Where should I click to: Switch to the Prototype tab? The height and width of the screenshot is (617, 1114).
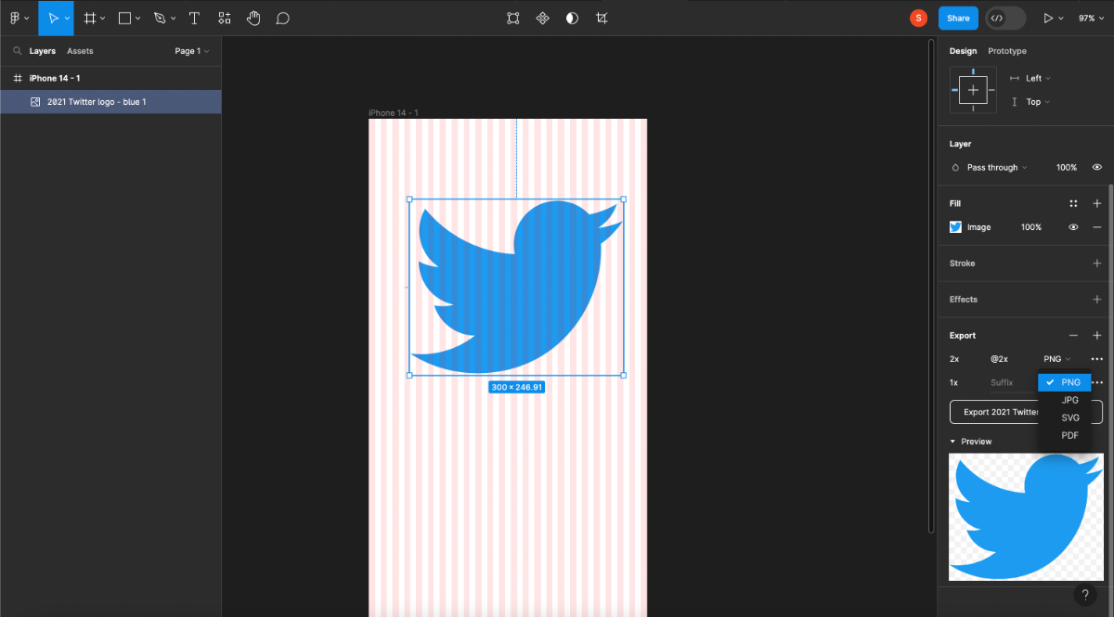[1007, 51]
